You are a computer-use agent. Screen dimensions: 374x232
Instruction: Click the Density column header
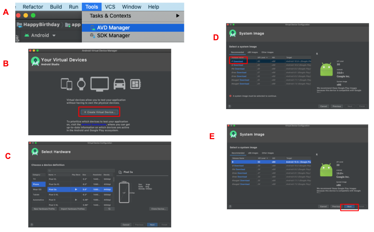click(107, 175)
